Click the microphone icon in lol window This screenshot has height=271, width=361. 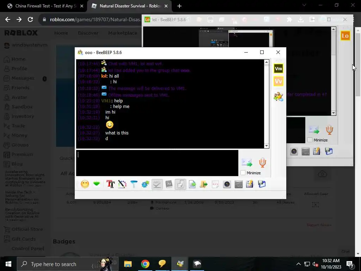coord(330,130)
